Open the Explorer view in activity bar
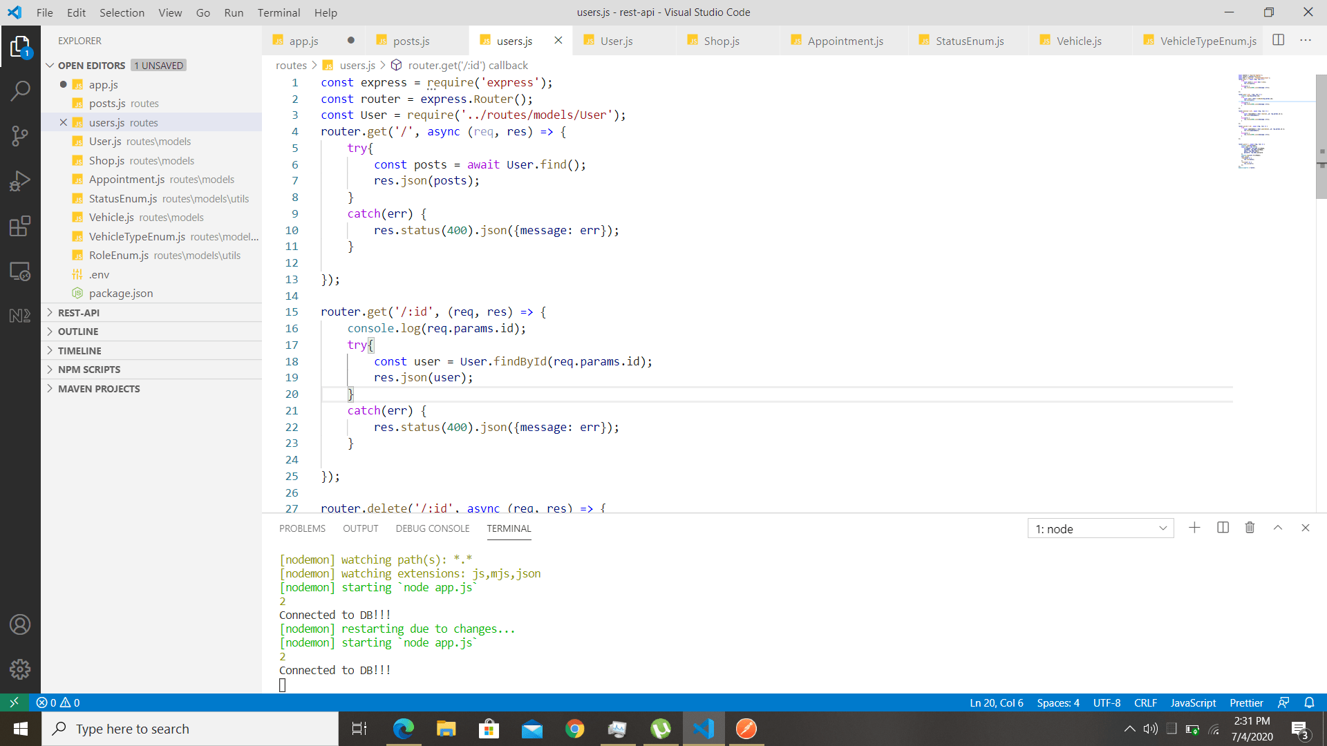Image resolution: width=1327 pixels, height=746 pixels. tap(20, 47)
